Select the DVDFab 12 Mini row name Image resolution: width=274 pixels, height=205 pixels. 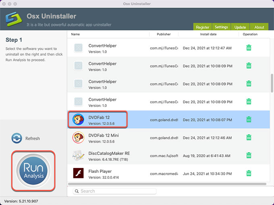pos(104,135)
